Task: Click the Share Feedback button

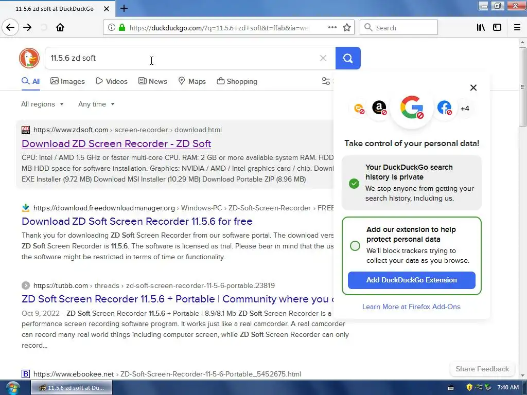Action: (482, 369)
